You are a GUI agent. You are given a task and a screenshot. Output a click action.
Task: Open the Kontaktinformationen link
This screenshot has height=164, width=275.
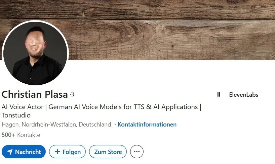(147, 125)
